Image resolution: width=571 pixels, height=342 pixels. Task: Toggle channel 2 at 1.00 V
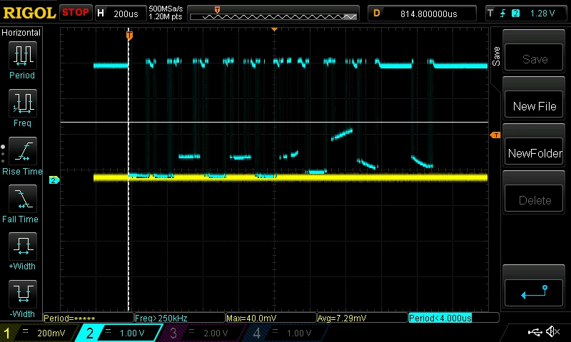point(119,333)
